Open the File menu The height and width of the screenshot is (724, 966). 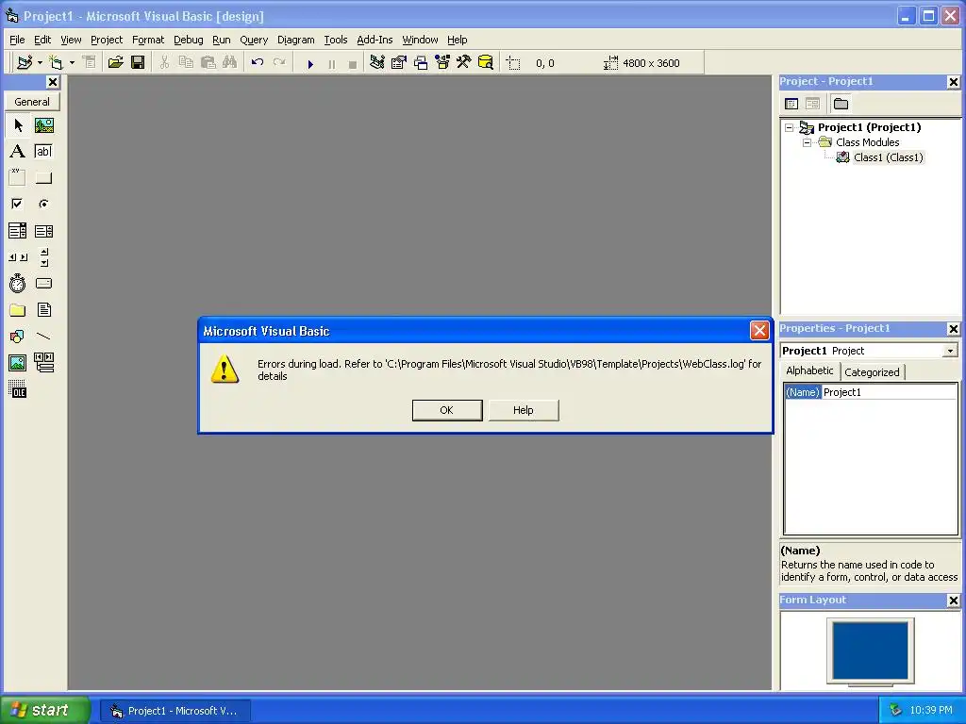click(17, 40)
